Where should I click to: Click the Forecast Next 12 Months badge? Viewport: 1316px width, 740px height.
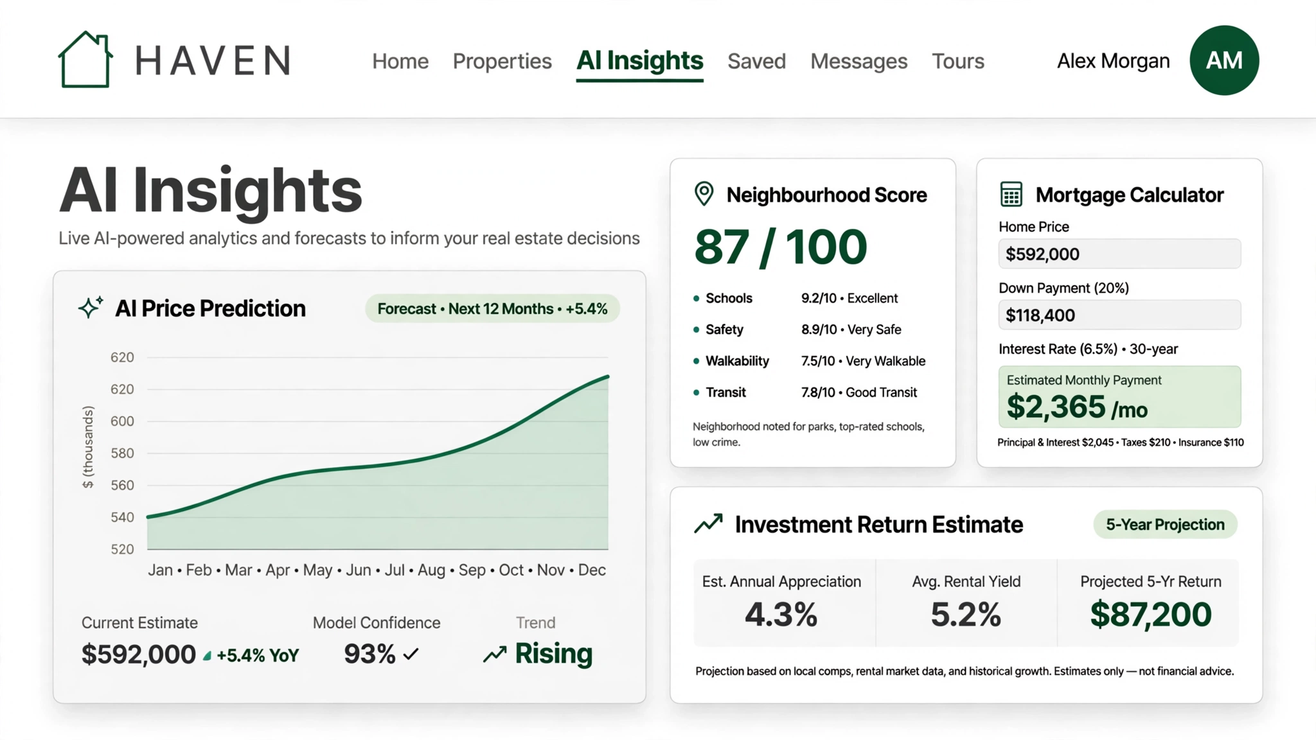tap(492, 308)
